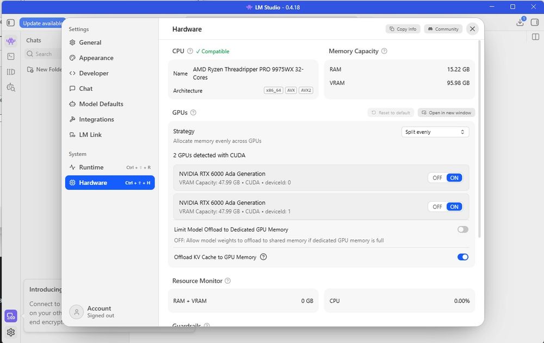Disable Offload KV Cache to GPU Memory
544x343 pixels.
point(463,257)
